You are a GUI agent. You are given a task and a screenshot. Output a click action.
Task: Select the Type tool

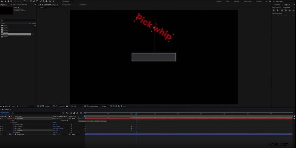[37, 1]
